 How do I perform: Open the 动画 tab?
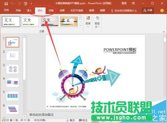coord(62,10)
